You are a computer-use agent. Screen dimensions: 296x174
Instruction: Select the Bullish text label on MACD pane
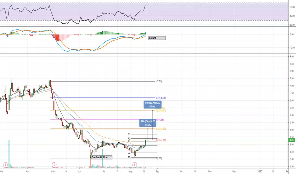157,38
